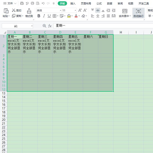Click the Save icon in quick toolbar
Image resolution: width=153 pixels, height=153 pixels.
(22, 3)
